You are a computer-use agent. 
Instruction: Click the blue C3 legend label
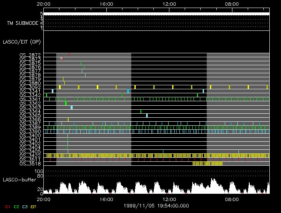click(x=25, y=207)
